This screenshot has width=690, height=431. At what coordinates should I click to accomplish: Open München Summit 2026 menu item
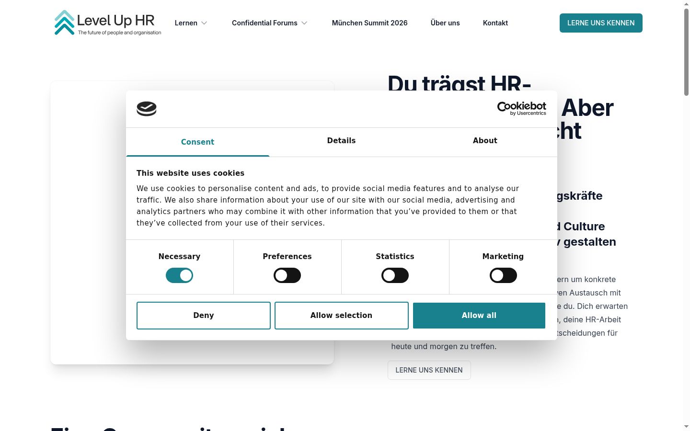[369, 23]
